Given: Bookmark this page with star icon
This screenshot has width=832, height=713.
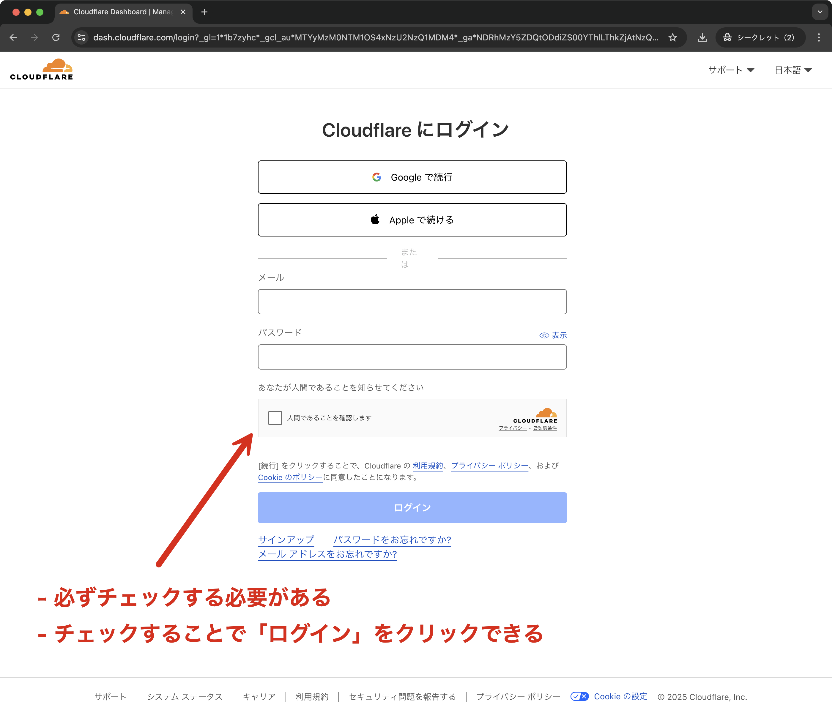Looking at the screenshot, I should (x=673, y=37).
